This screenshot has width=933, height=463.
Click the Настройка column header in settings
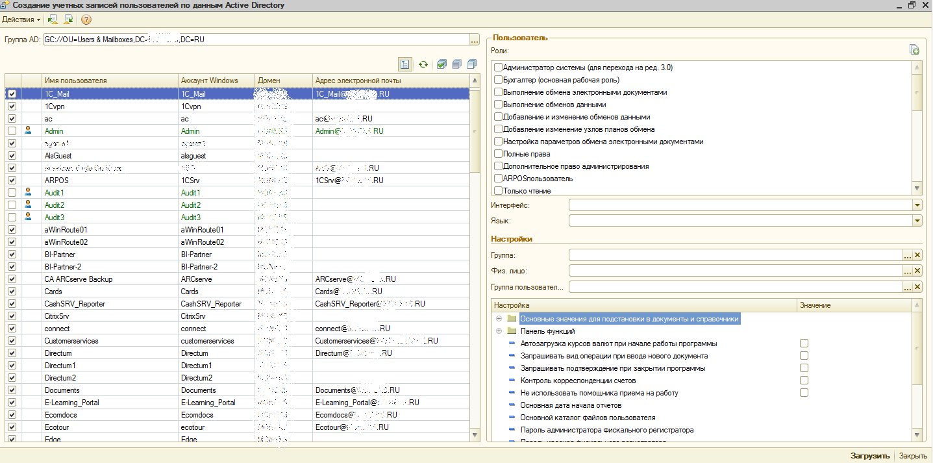[643, 305]
